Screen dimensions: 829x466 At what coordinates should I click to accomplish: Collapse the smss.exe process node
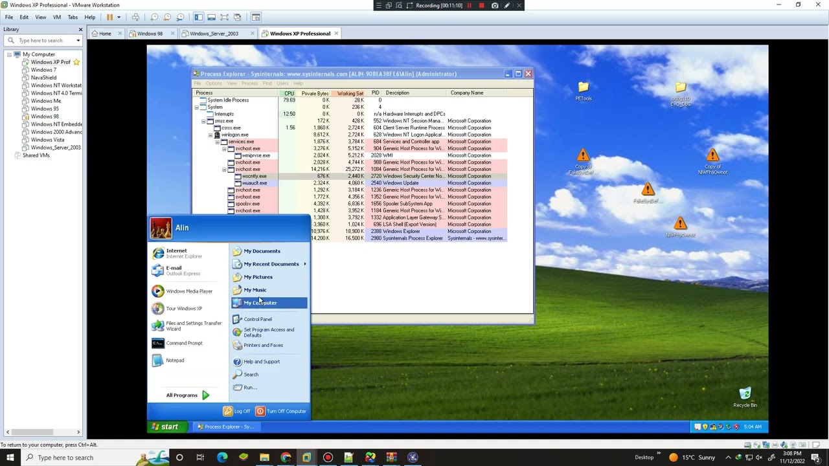(203, 121)
